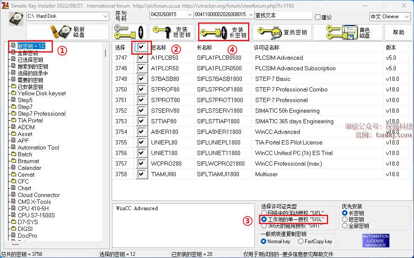
Task: Click the Install Short Key button (安装短密钥)
Action: coord(171,32)
